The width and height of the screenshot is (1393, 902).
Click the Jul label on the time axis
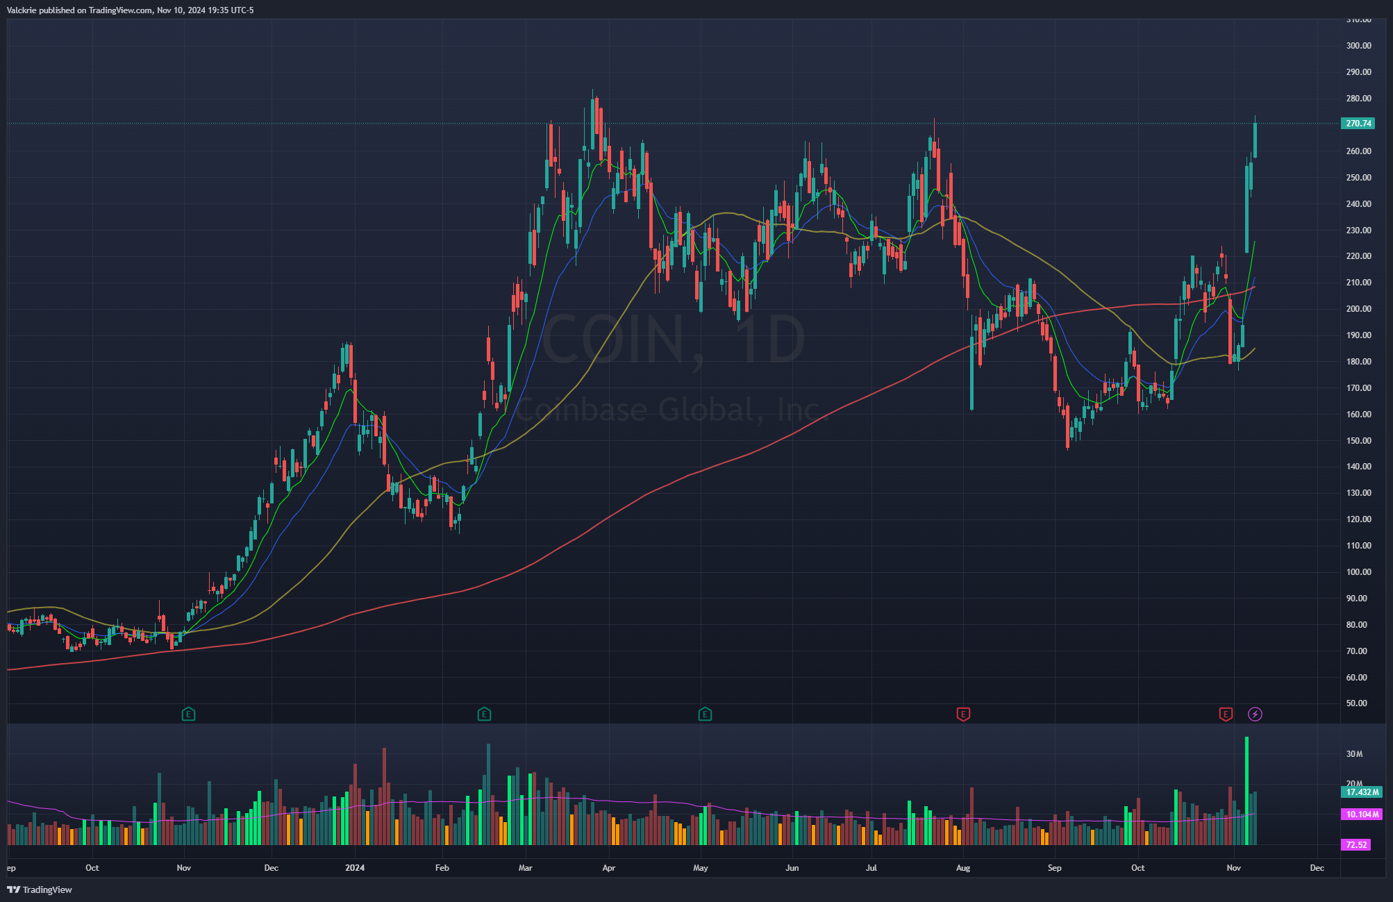871,868
